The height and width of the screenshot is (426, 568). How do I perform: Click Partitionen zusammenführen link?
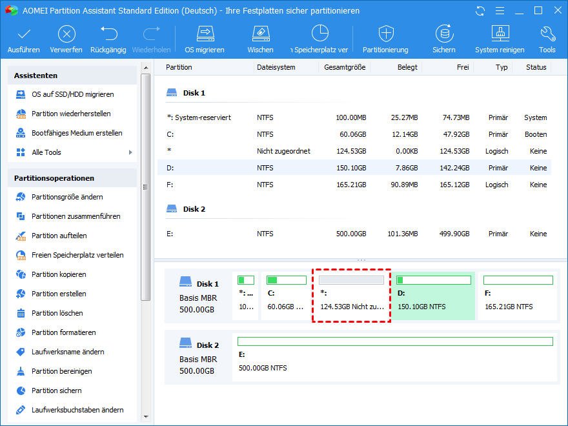click(76, 216)
